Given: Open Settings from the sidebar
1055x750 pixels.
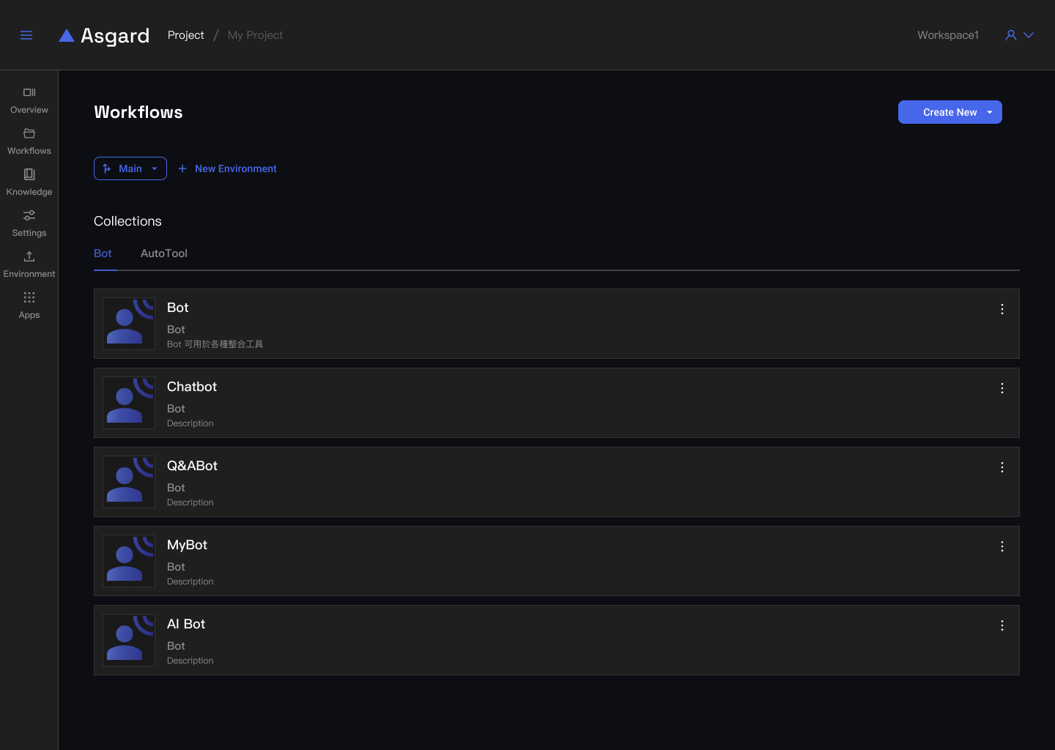Looking at the screenshot, I should tap(29, 223).
